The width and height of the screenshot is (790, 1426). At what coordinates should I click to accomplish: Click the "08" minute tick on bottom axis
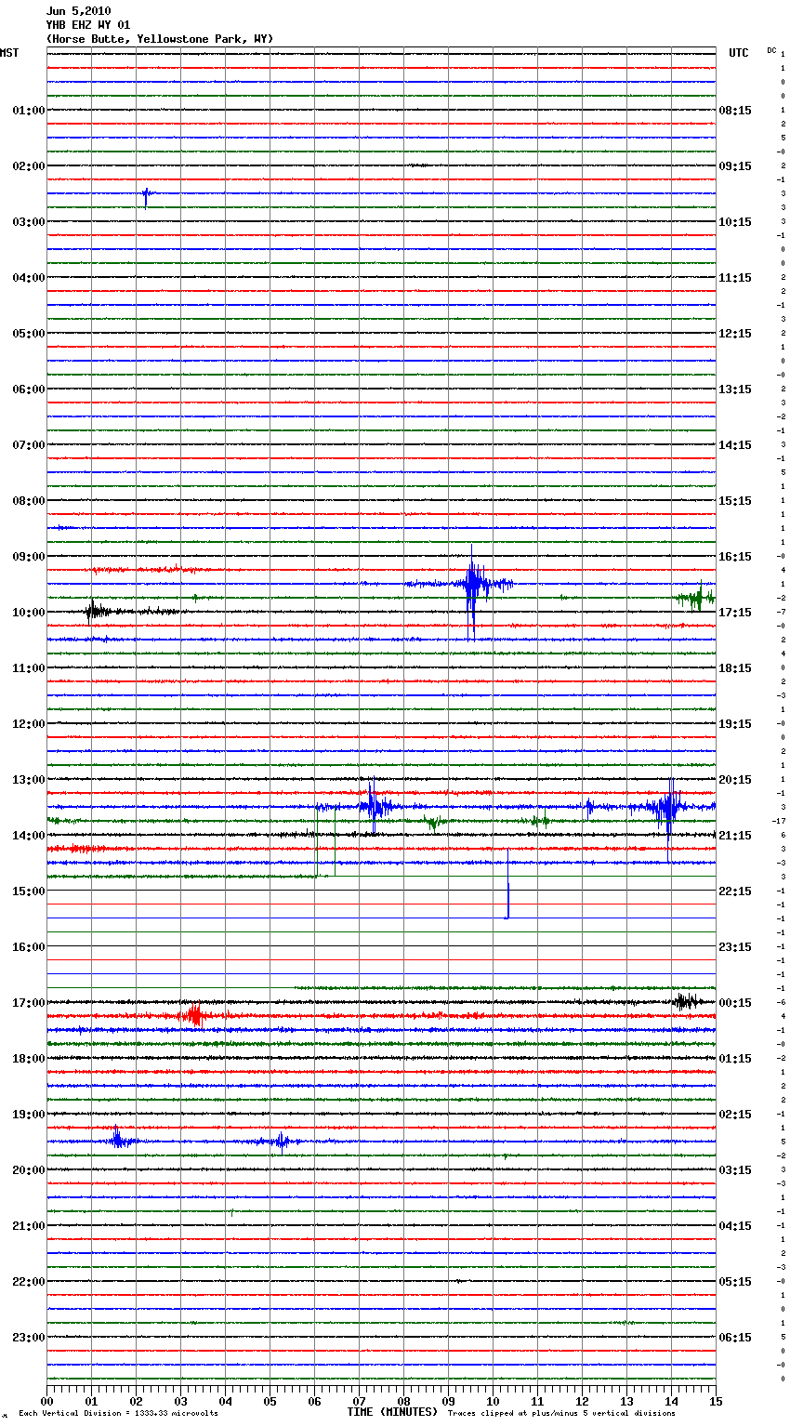(403, 1400)
